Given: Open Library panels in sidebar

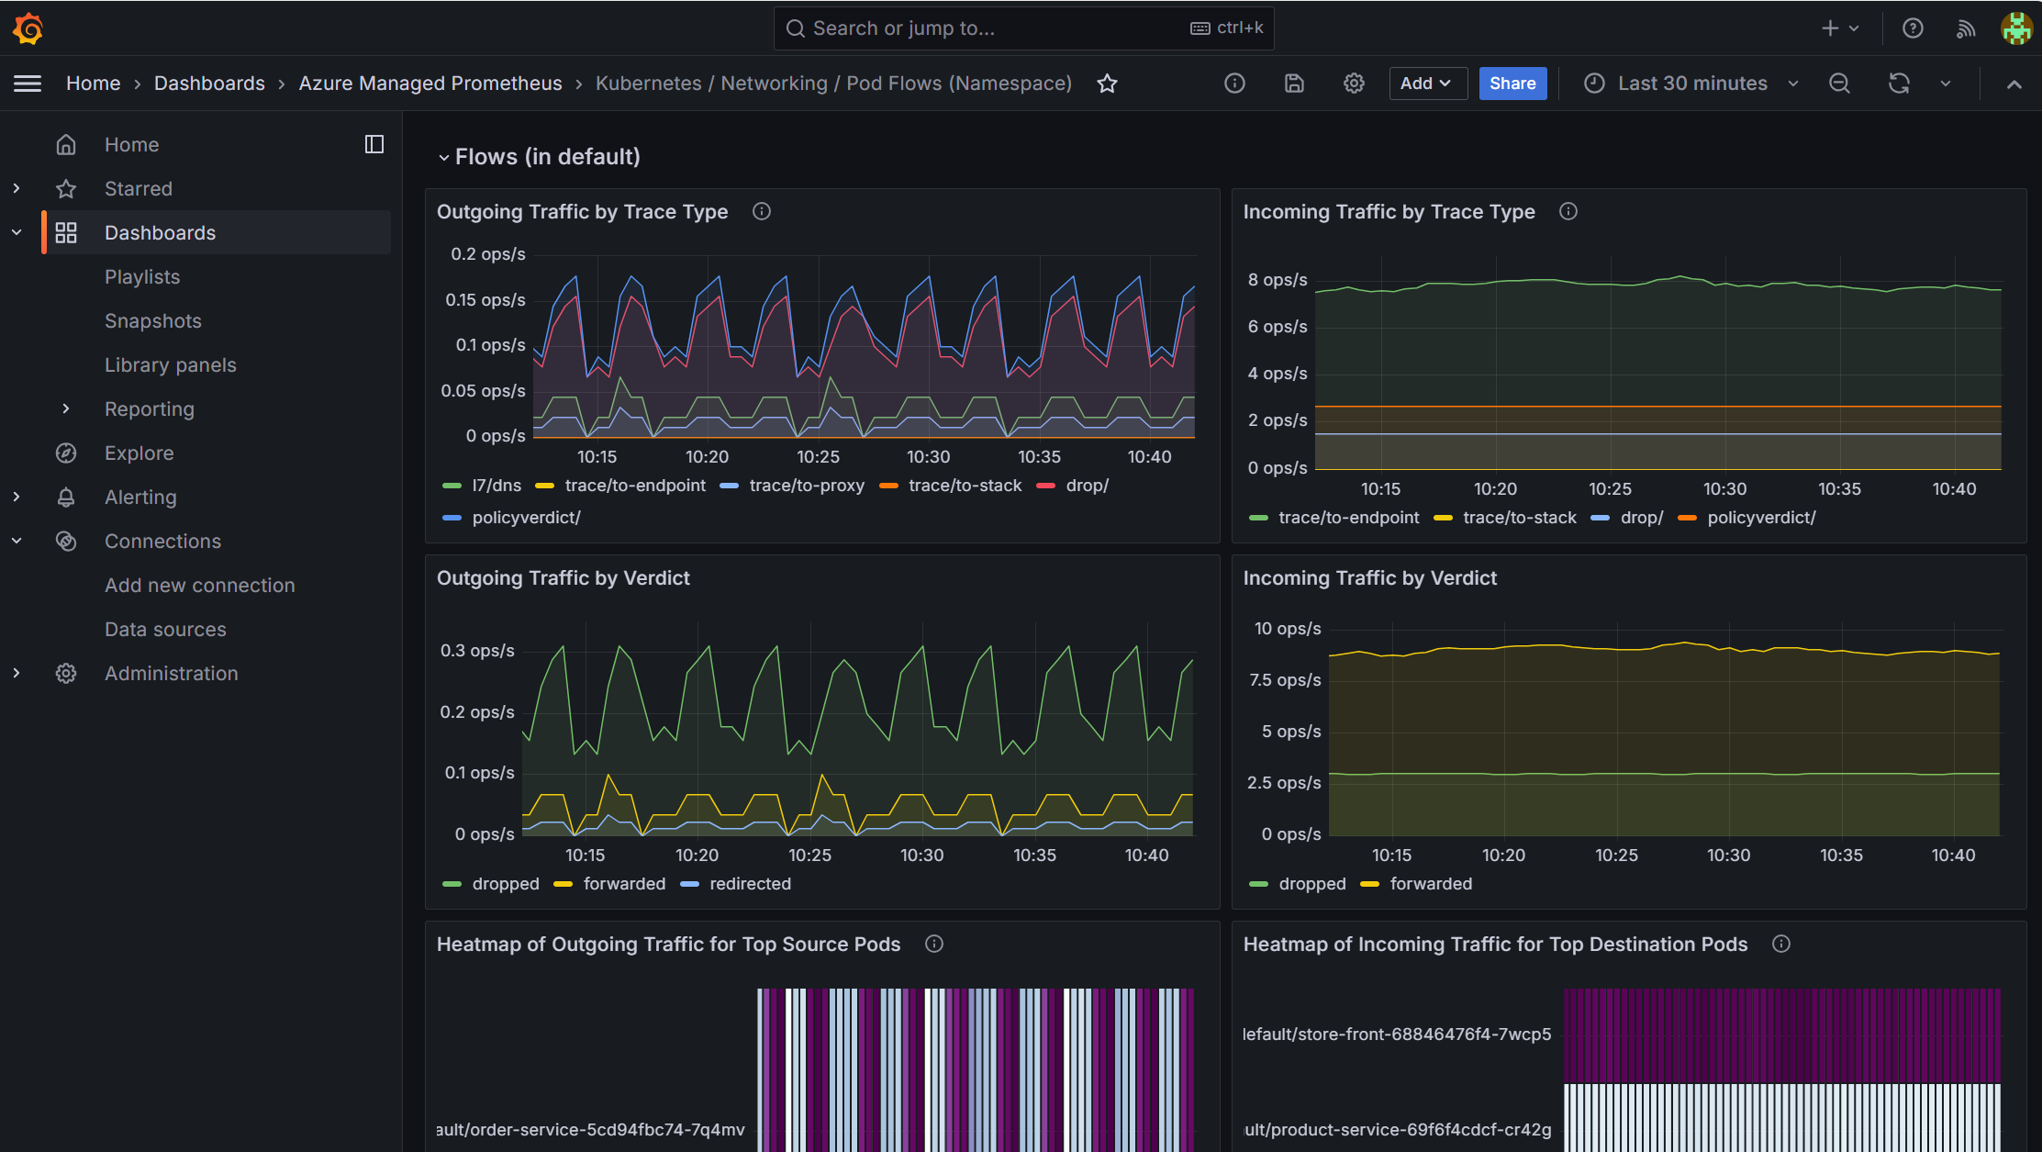Looking at the screenshot, I should pos(171,364).
